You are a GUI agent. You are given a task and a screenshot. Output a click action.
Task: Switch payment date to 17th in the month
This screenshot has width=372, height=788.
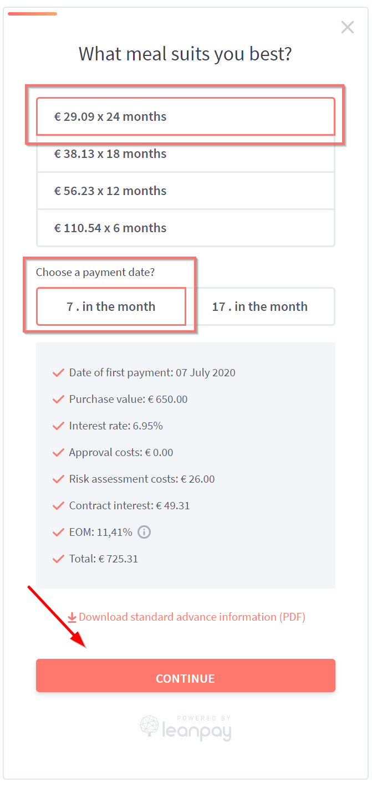(x=259, y=306)
